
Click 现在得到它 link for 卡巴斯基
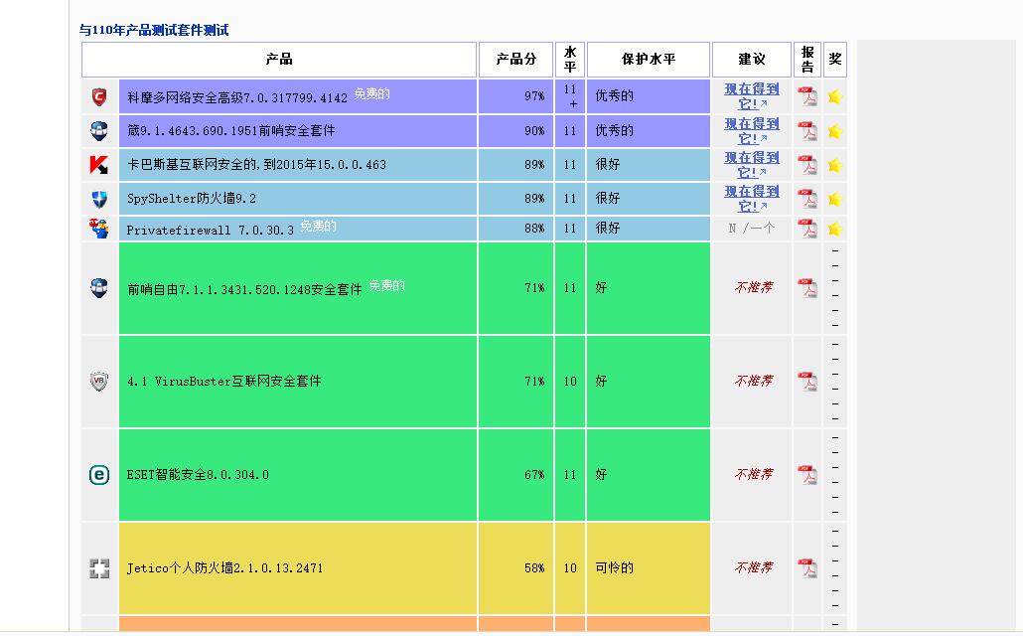[x=752, y=165]
